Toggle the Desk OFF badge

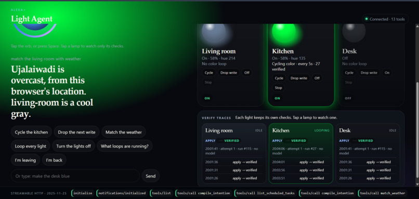click(x=348, y=98)
